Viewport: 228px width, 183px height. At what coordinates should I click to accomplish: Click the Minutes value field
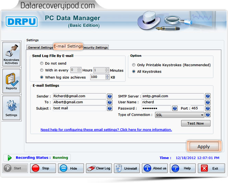pyautogui.click(x=99, y=70)
